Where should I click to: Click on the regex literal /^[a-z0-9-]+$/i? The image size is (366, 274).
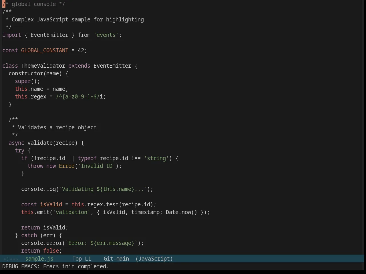pyautogui.click(x=79, y=96)
